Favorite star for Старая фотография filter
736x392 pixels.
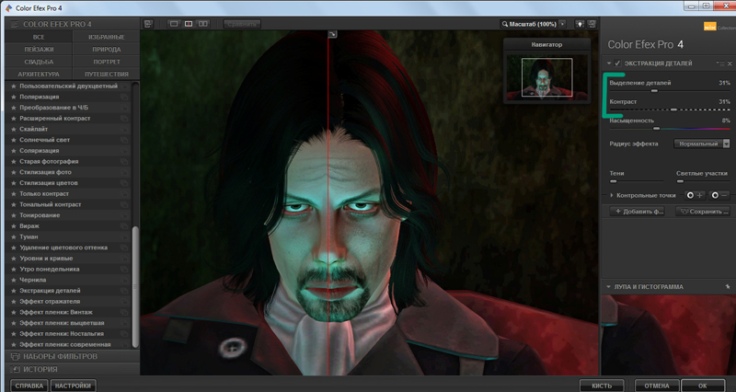tap(14, 162)
